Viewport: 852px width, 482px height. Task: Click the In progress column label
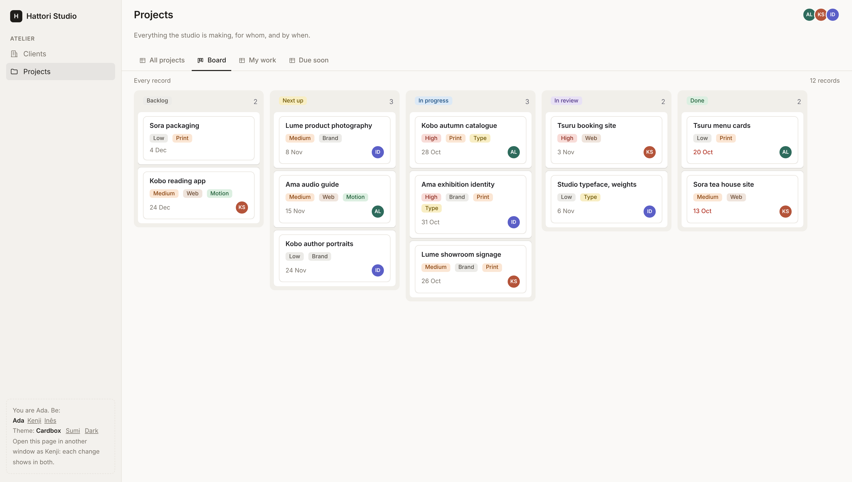[x=433, y=101]
